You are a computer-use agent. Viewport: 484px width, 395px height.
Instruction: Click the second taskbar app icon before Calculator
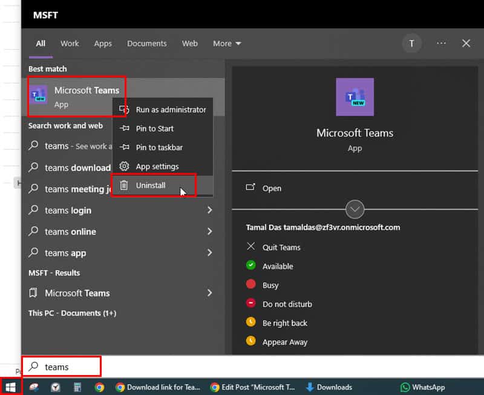(x=56, y=387)
